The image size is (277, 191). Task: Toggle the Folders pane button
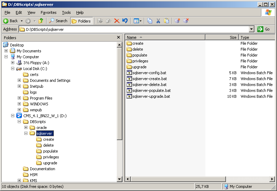(x=81, y=21)
